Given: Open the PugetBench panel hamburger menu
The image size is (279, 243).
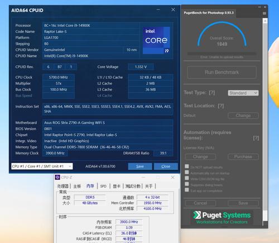Looking at the screenshot, I should (x=264, y=13).
